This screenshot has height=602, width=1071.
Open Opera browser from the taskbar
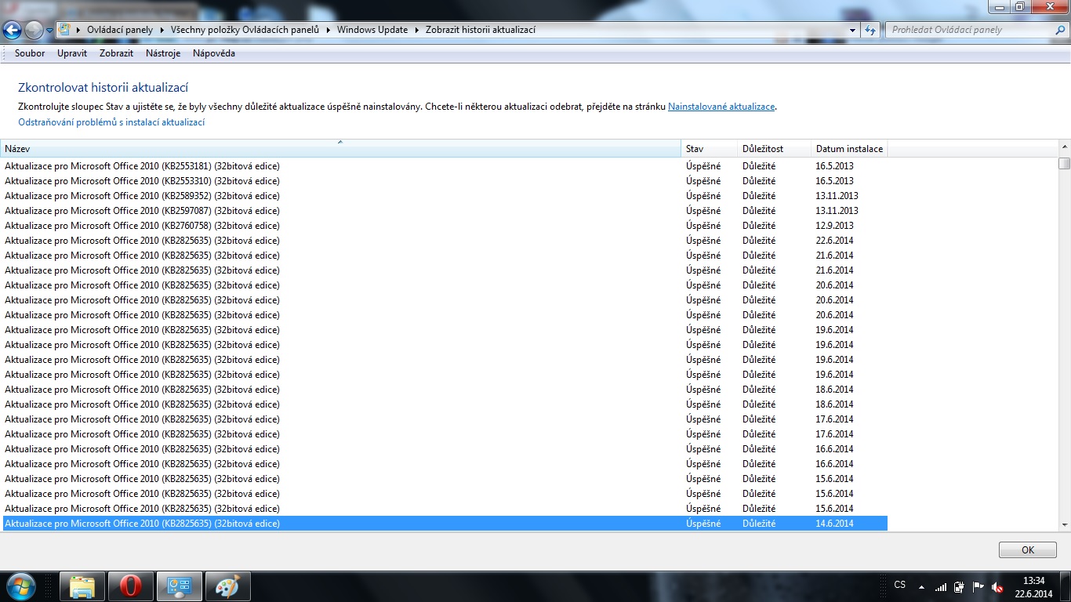pos(131,586)
